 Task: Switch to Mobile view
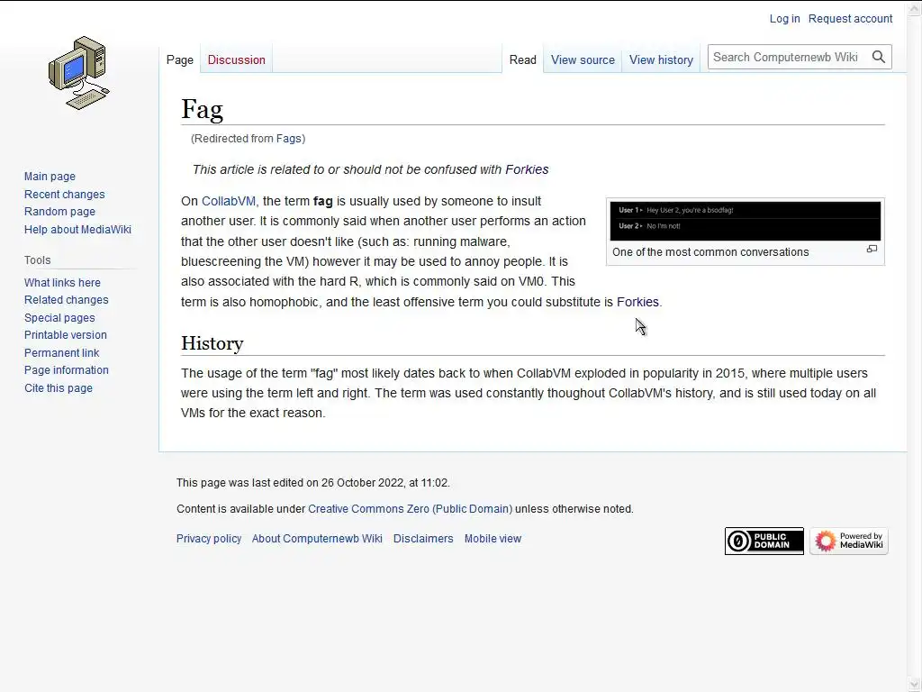[x=493, y=539]
